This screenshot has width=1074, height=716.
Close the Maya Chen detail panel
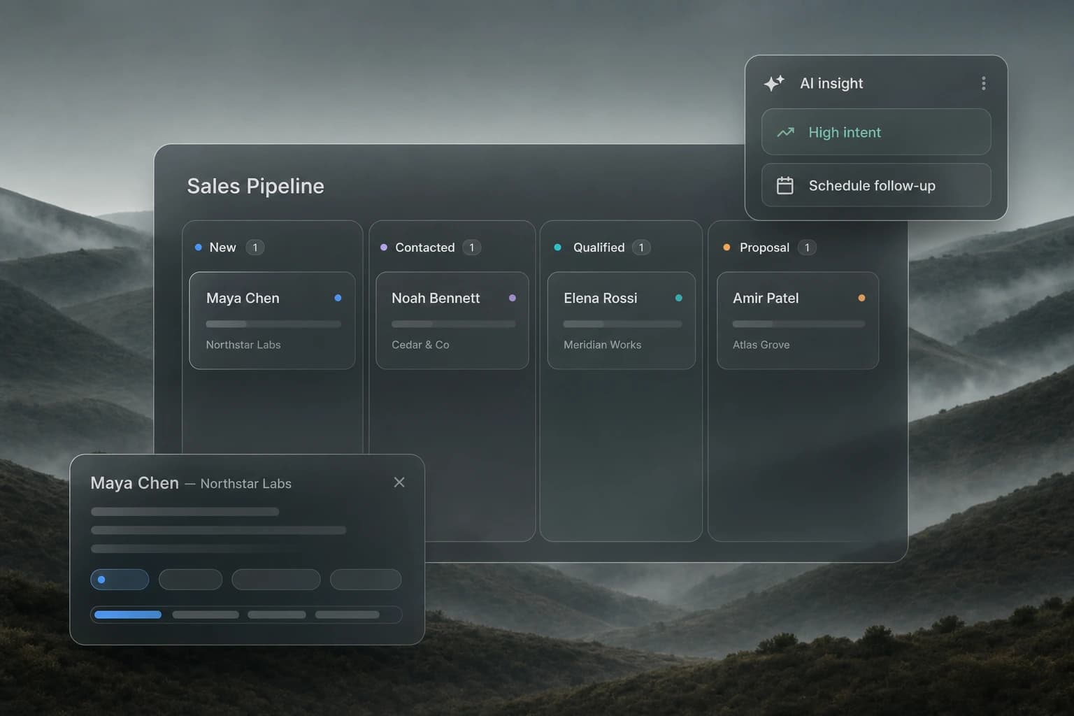tap(399, 482)
